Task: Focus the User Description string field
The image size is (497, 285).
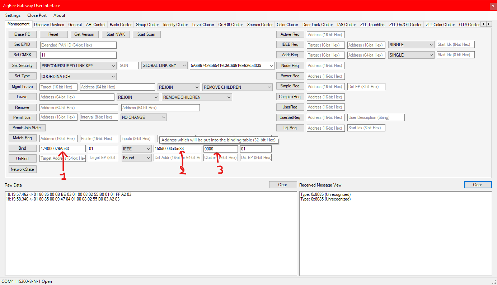Action: (376, 117)
